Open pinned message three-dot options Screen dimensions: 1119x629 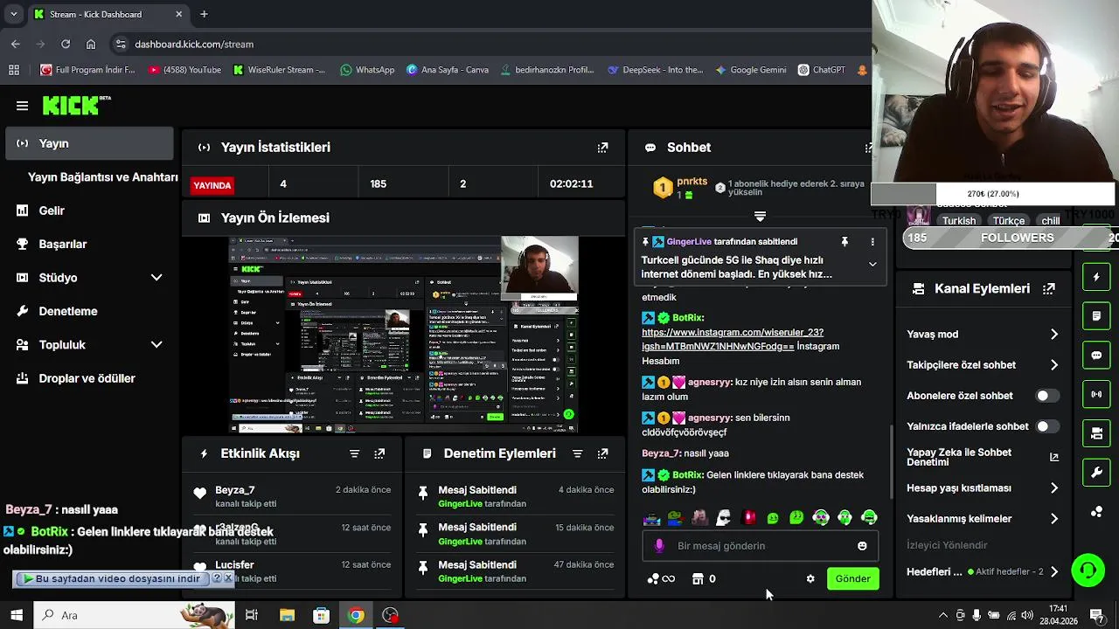[x=872, y=242]
